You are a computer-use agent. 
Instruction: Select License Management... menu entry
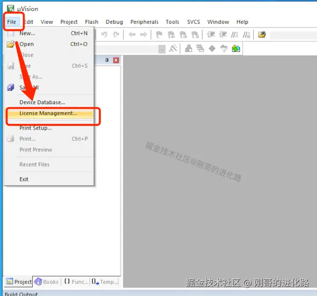49,113
